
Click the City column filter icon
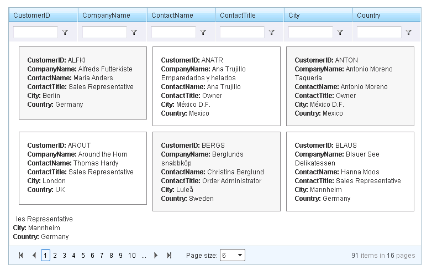click(x=340, y=33)
